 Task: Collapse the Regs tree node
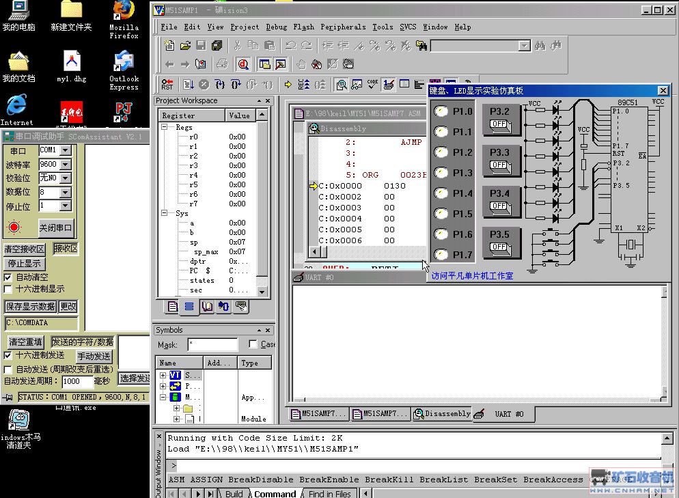[x=165, y=128]
